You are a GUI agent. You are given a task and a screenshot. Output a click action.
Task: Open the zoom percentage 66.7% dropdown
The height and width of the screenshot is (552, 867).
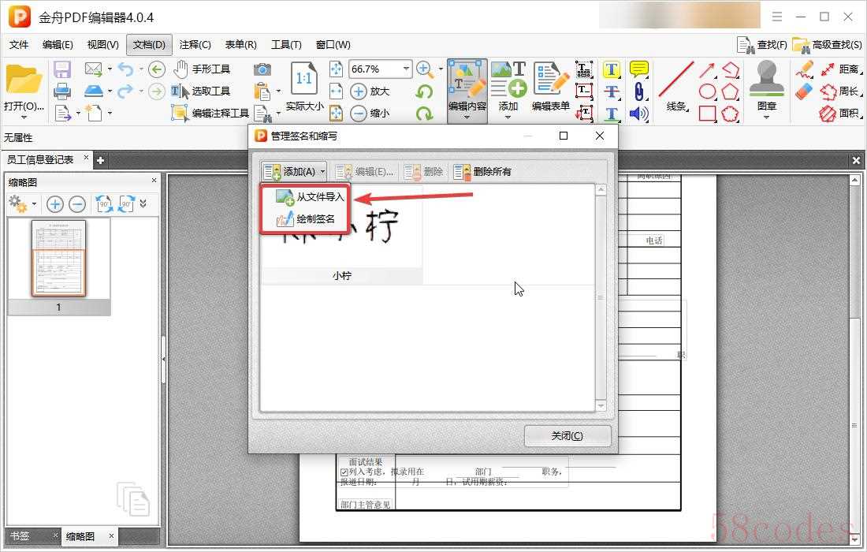click(407, 69)
